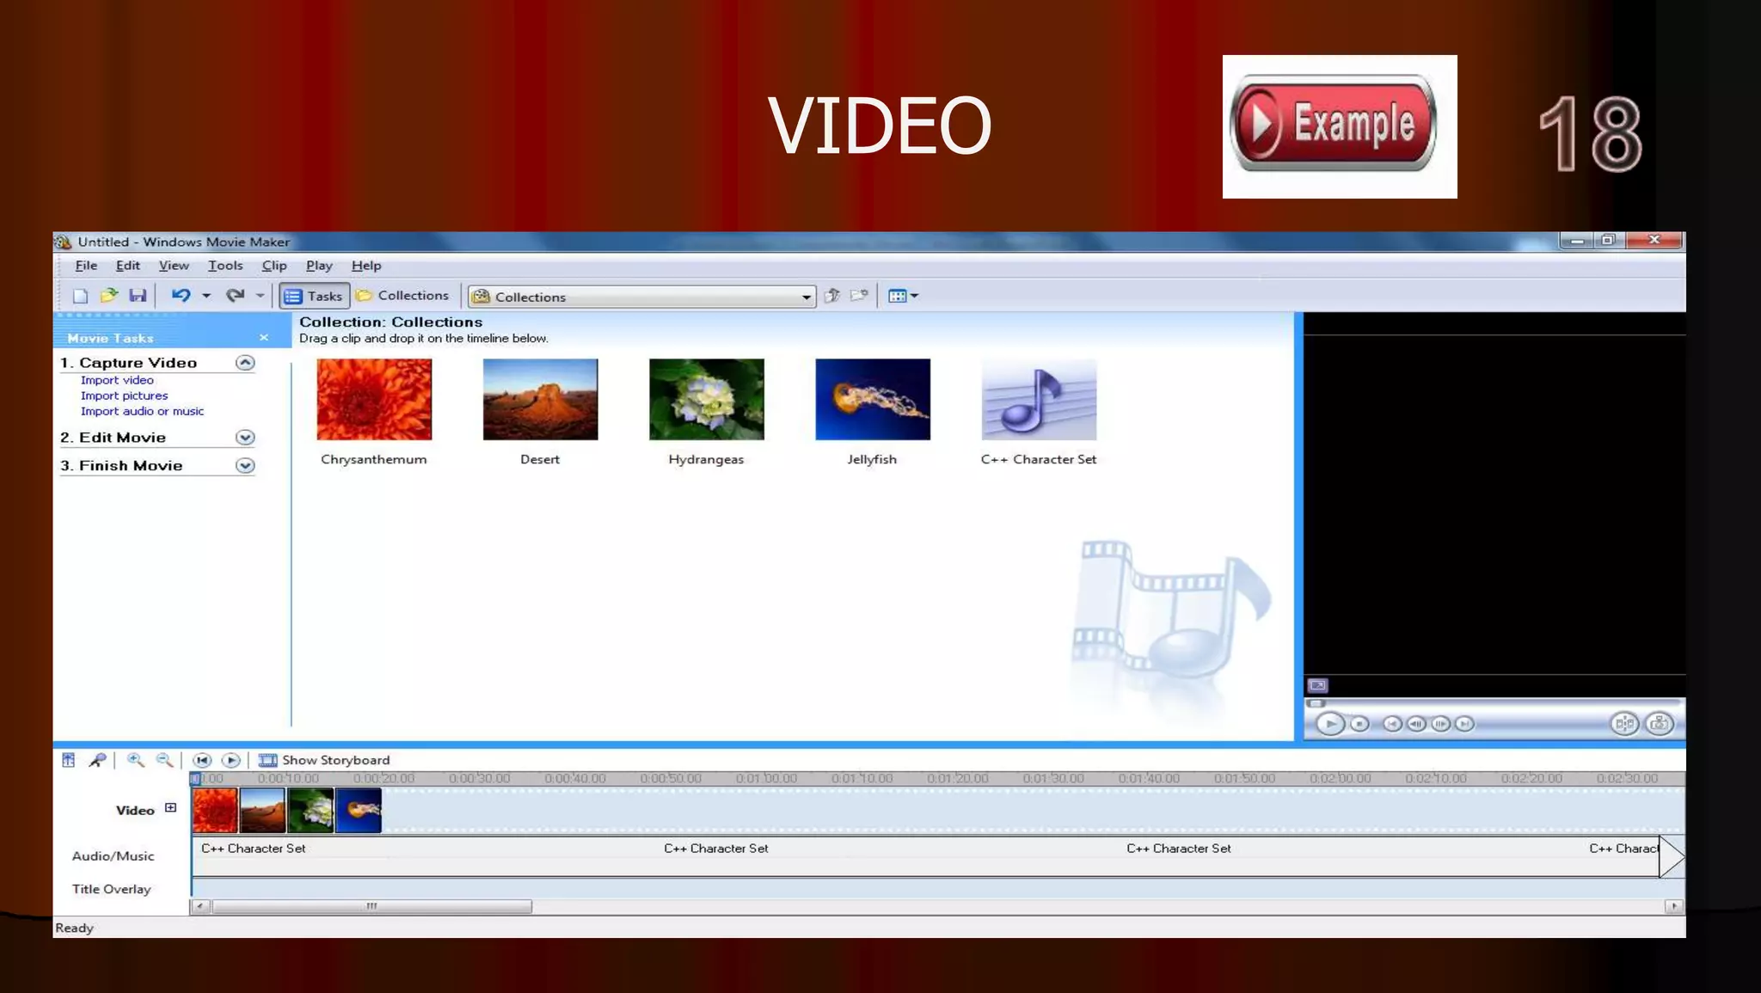The height and width of the screenshot is (993, 1761).
Task: Open the Views dropdown button
Action: 903,296
